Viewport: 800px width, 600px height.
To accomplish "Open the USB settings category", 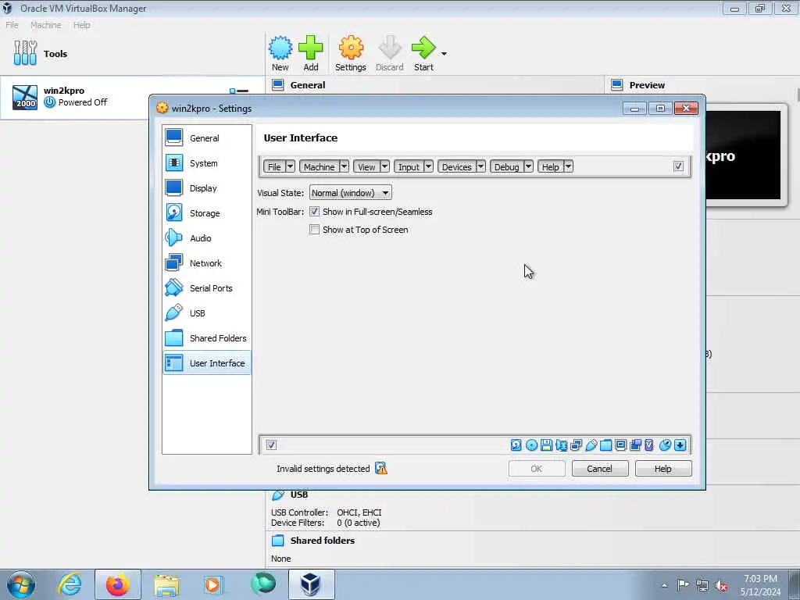I will 206,312.
